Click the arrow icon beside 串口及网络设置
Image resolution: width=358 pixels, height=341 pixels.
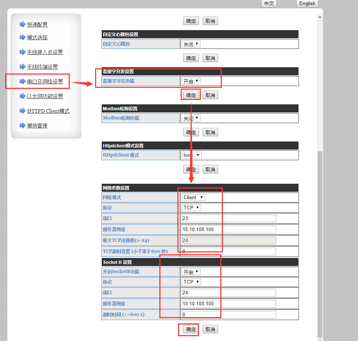pyautogui.click(x=22, y=82)
